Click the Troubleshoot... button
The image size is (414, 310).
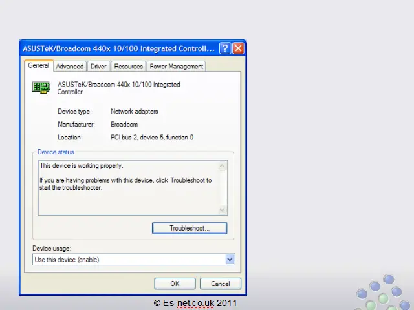click(190, 228)
